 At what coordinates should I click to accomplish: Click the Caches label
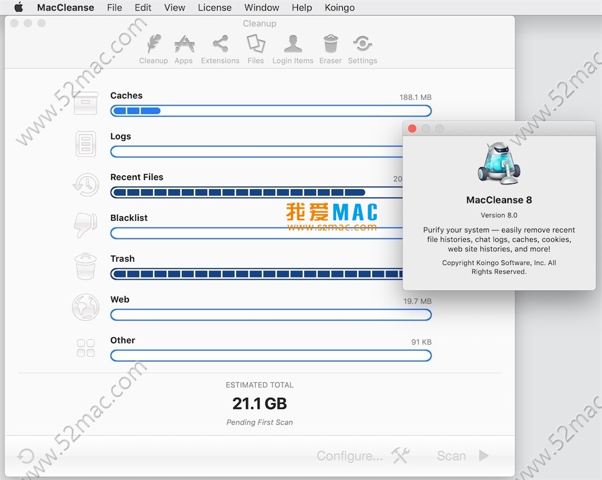coord(127,96)
